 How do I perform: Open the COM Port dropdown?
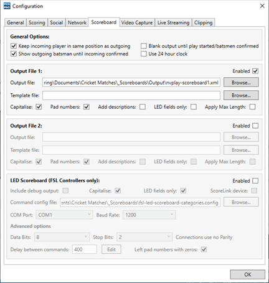(x=64, y=215)
